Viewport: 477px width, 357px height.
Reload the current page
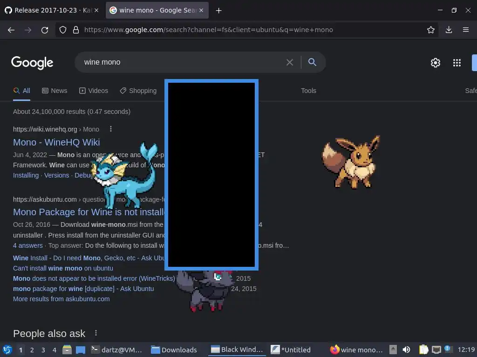point(45,30)
